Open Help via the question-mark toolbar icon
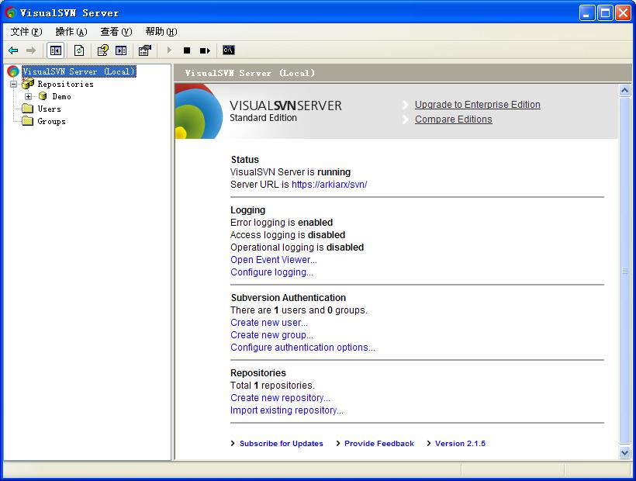The width and height of the screenshot is (636, 481). point(103,50)
